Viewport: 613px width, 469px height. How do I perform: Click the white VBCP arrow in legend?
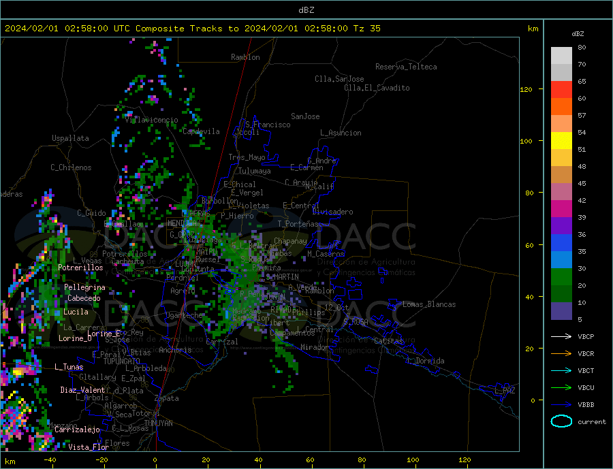click(x=561, y=336)
